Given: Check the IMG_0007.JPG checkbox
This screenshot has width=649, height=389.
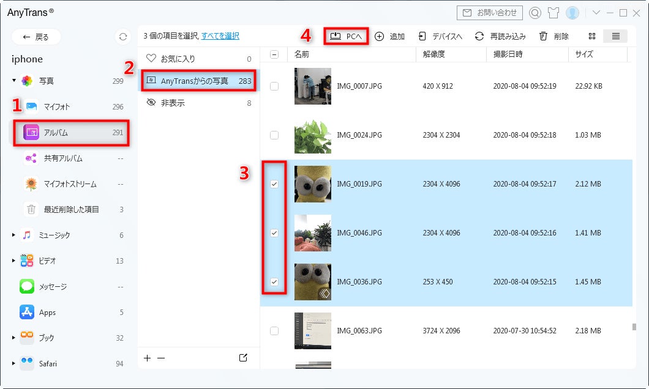Looking at the screenshot, I should pos(274,86).
